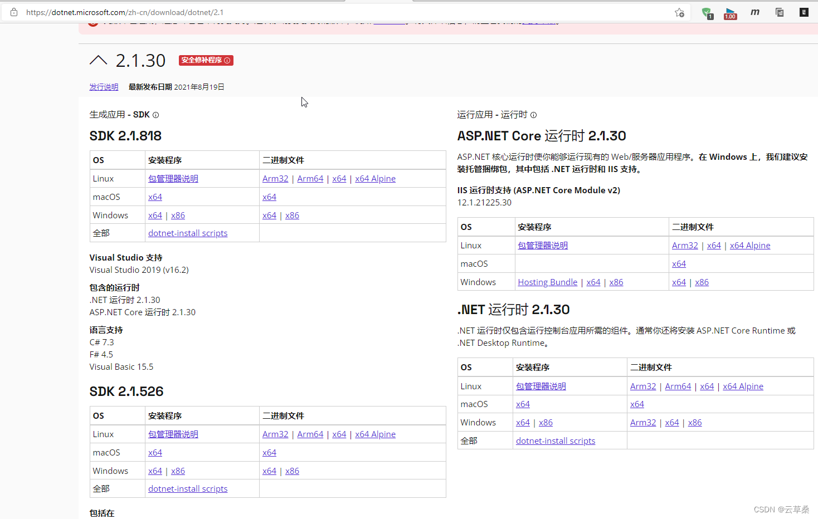Open the 发行说明 release notes link
The image size is (818, 519).
point(104,87)
